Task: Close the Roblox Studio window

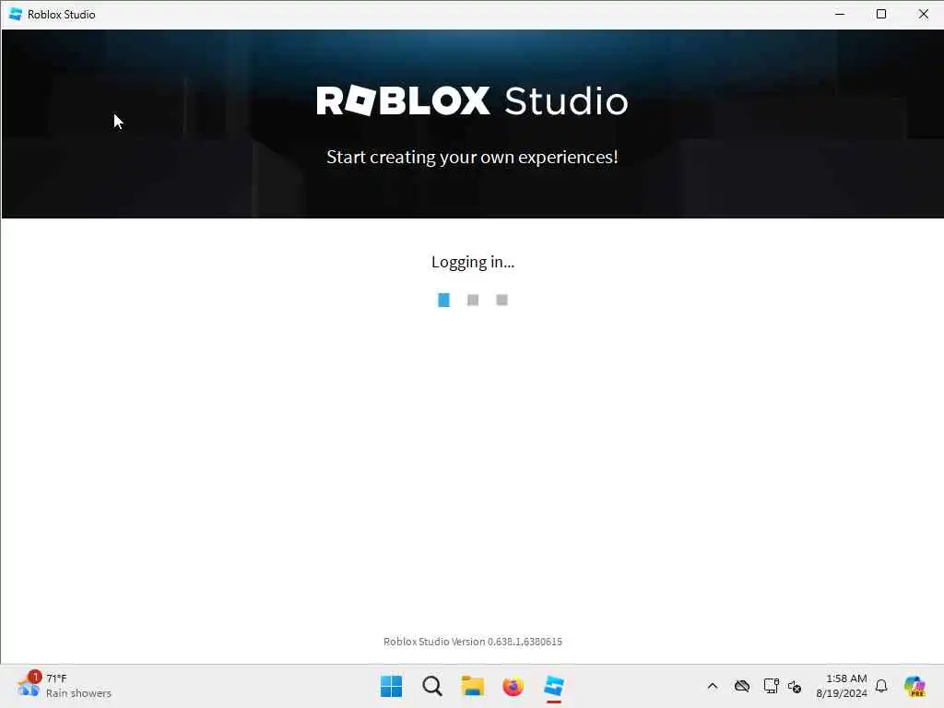Action: pos(924,14)
